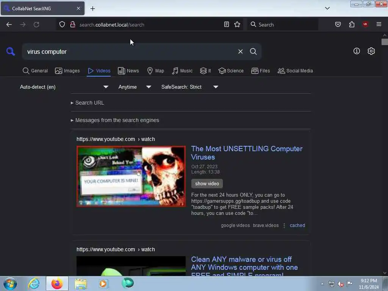388x291 pixels.
Task: Switch to the General category tab
Action: pos(35,71)
